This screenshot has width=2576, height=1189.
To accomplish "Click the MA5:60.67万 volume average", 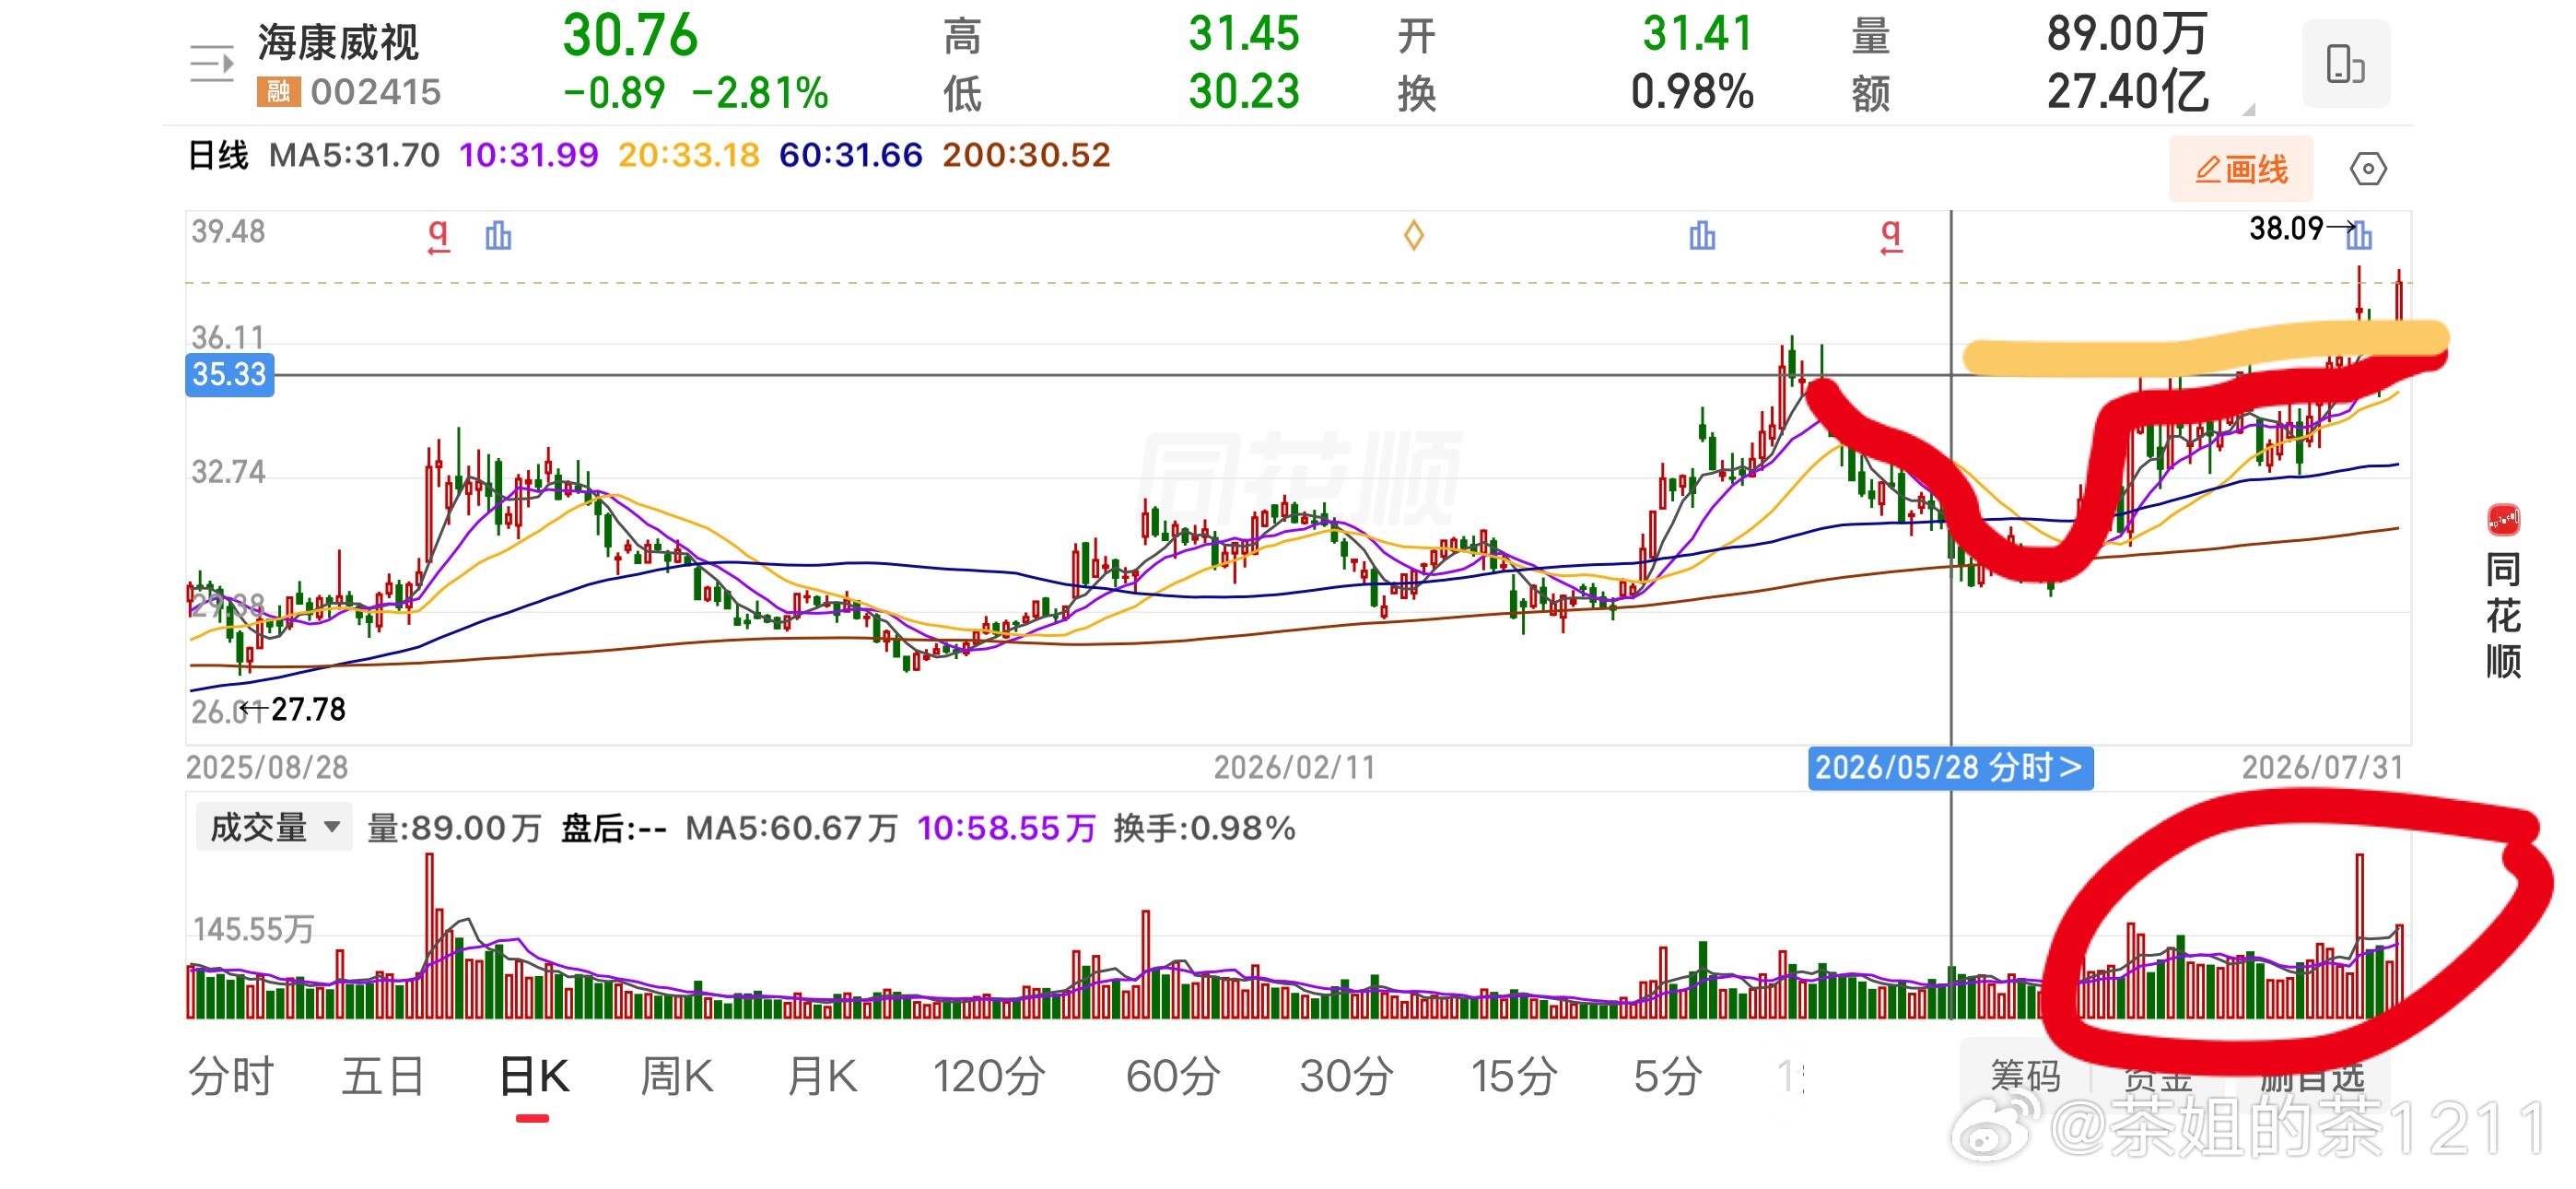I will (792, 828).
